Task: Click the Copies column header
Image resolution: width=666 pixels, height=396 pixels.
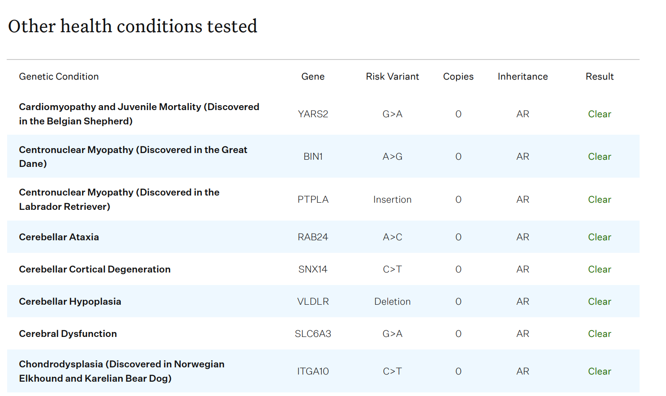Action: pyautogui.click(x=458, y=77)
